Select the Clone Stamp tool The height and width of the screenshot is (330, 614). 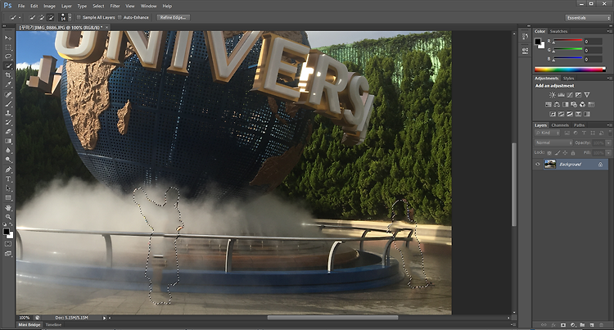pyautogui.click(x=8, y=114)
